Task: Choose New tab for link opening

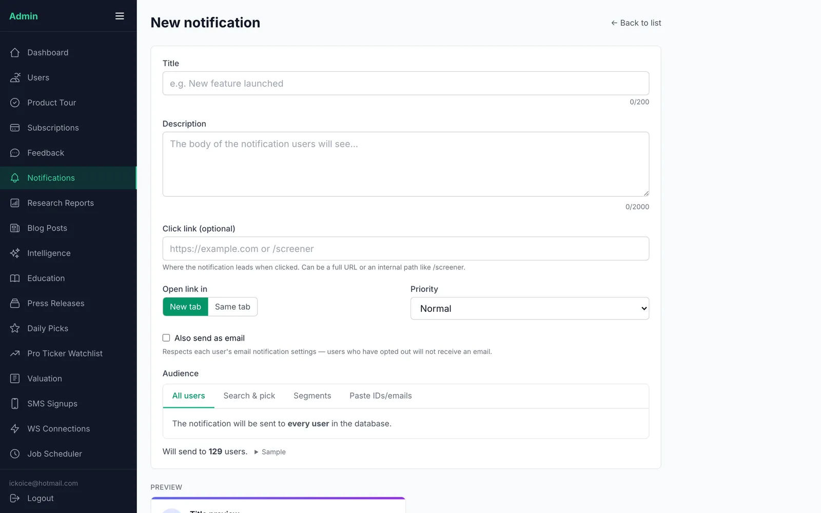Action: (185, 307)
